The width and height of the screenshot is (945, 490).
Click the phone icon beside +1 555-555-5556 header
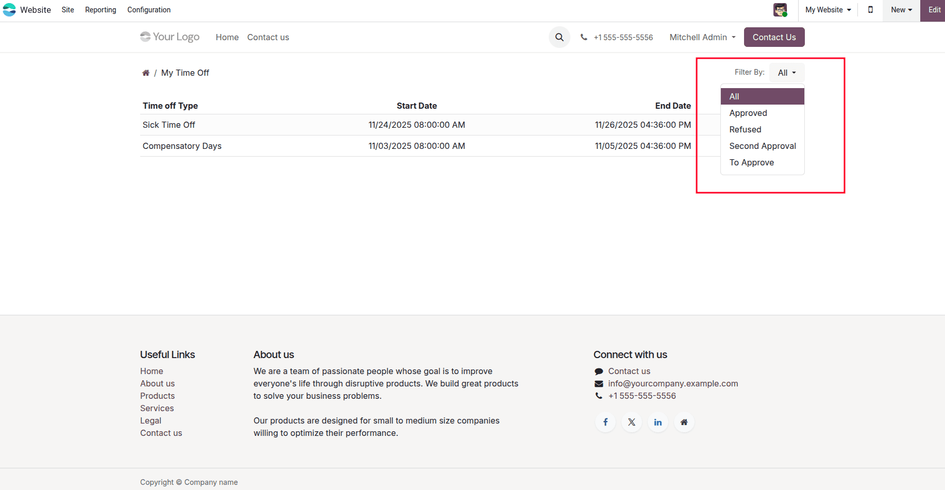584,37
